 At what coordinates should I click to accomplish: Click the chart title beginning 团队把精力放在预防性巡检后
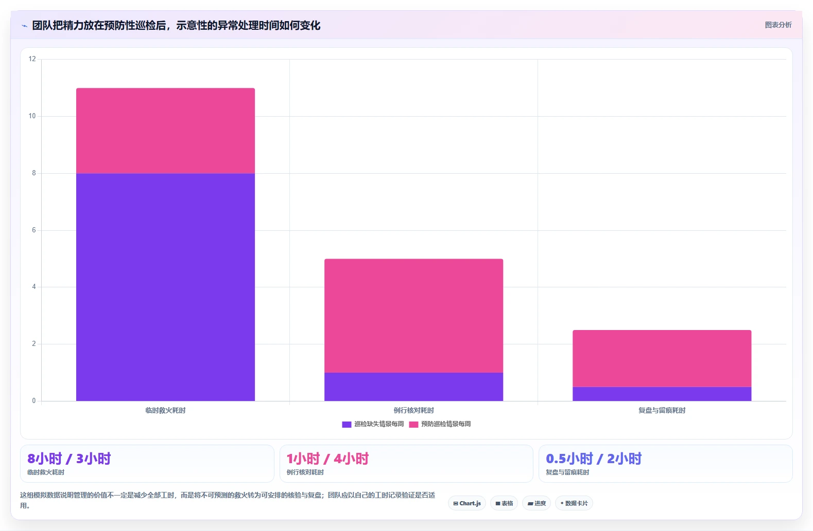pos(176,25)
